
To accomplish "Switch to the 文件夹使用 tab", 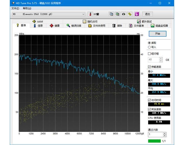I will pos(97,26).
